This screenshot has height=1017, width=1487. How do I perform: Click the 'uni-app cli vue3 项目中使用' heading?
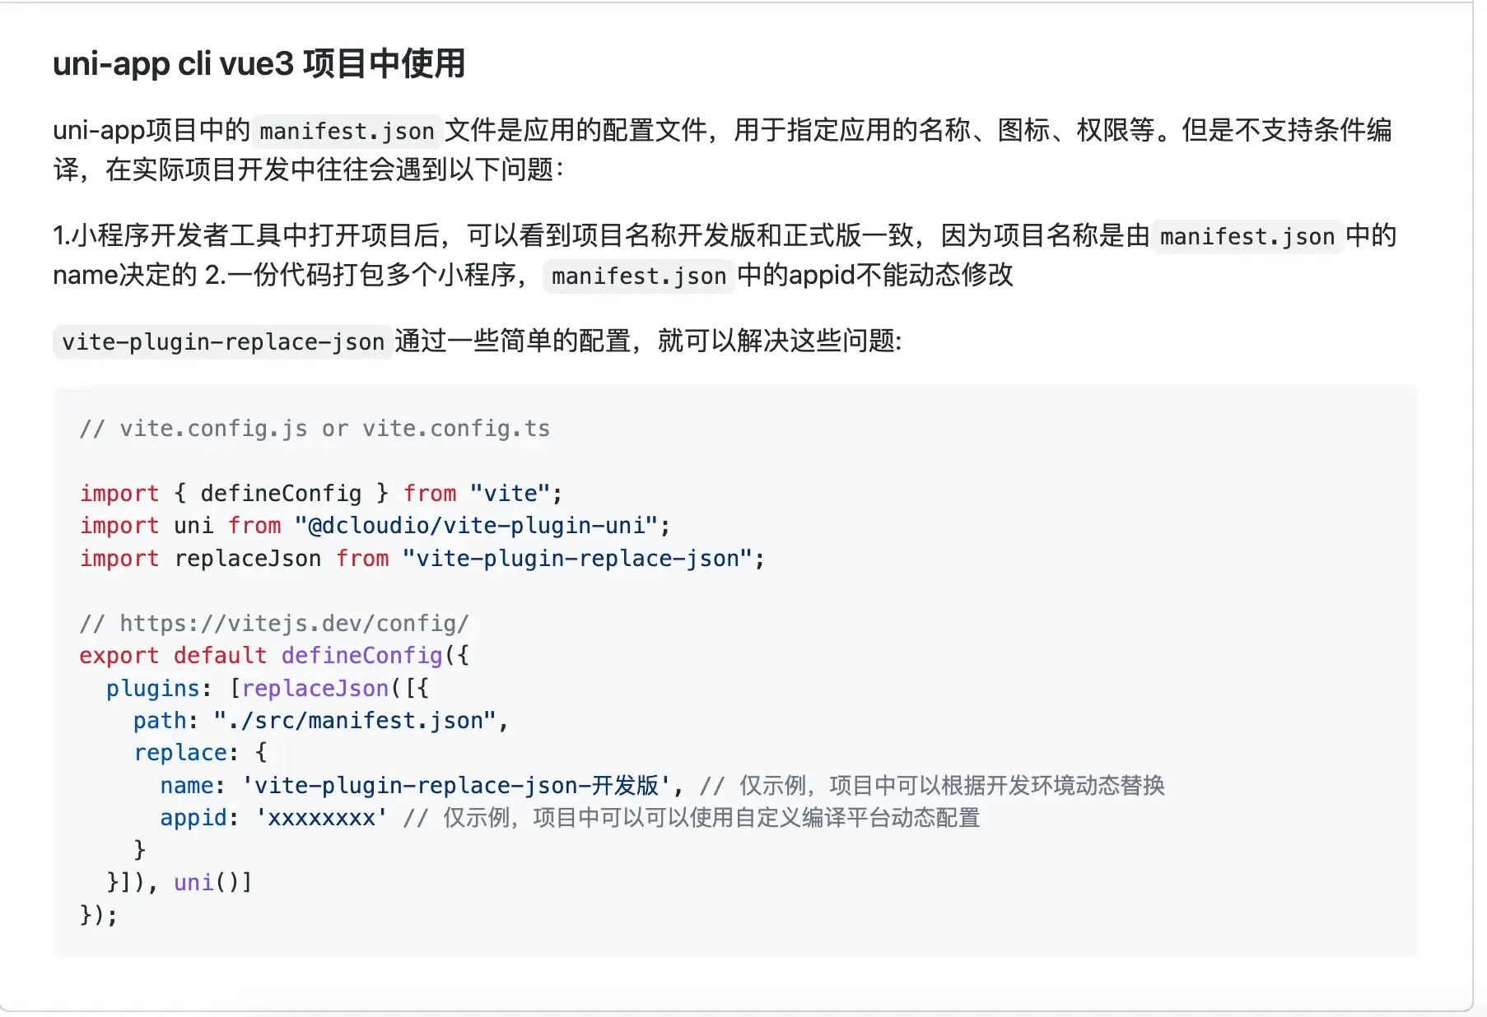pos(259,63)
